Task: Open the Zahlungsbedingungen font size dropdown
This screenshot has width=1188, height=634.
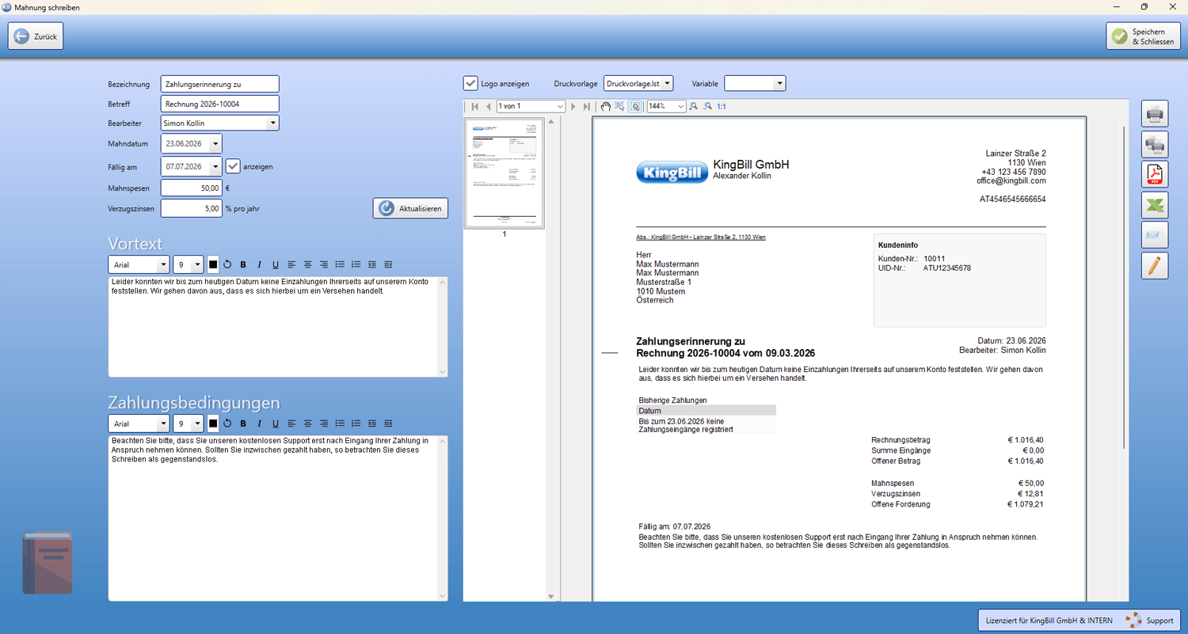Action: [x=197, y=424]
